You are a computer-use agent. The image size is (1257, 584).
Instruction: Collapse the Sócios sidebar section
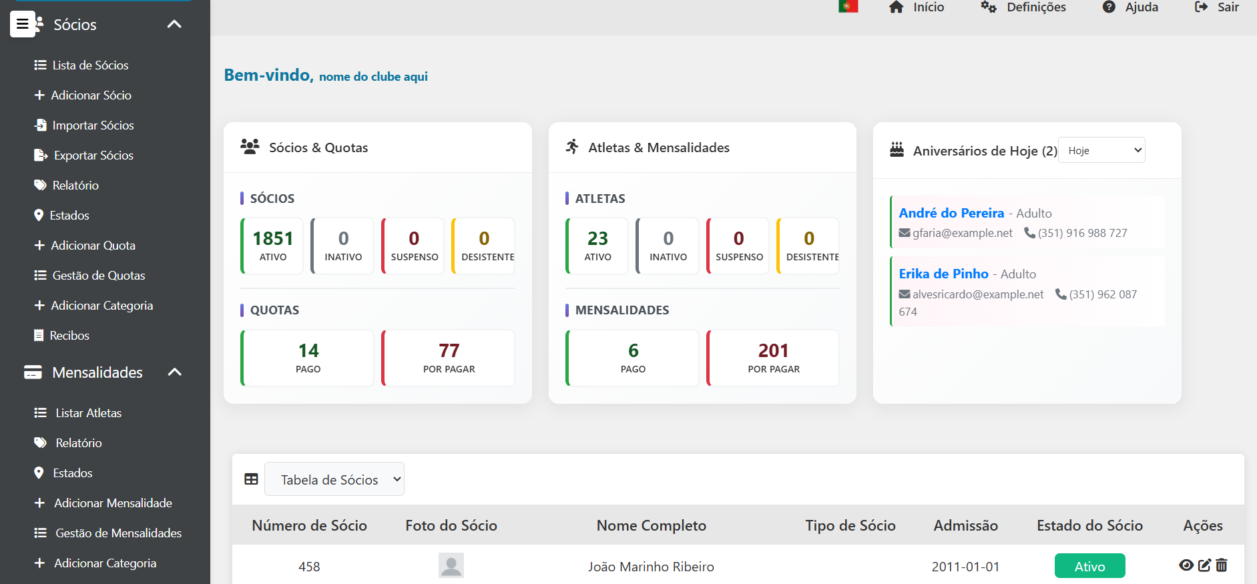pos(174,25)
